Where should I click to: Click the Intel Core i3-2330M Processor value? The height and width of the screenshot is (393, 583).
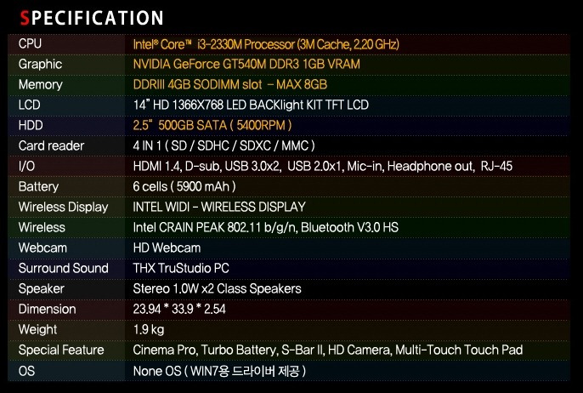tap(266, 44)
